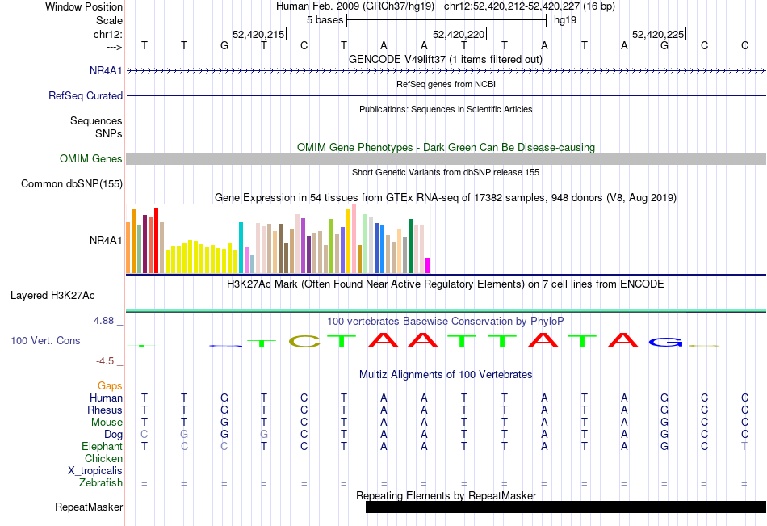Open the 100 Vert. Cons track label

[45, 340]
